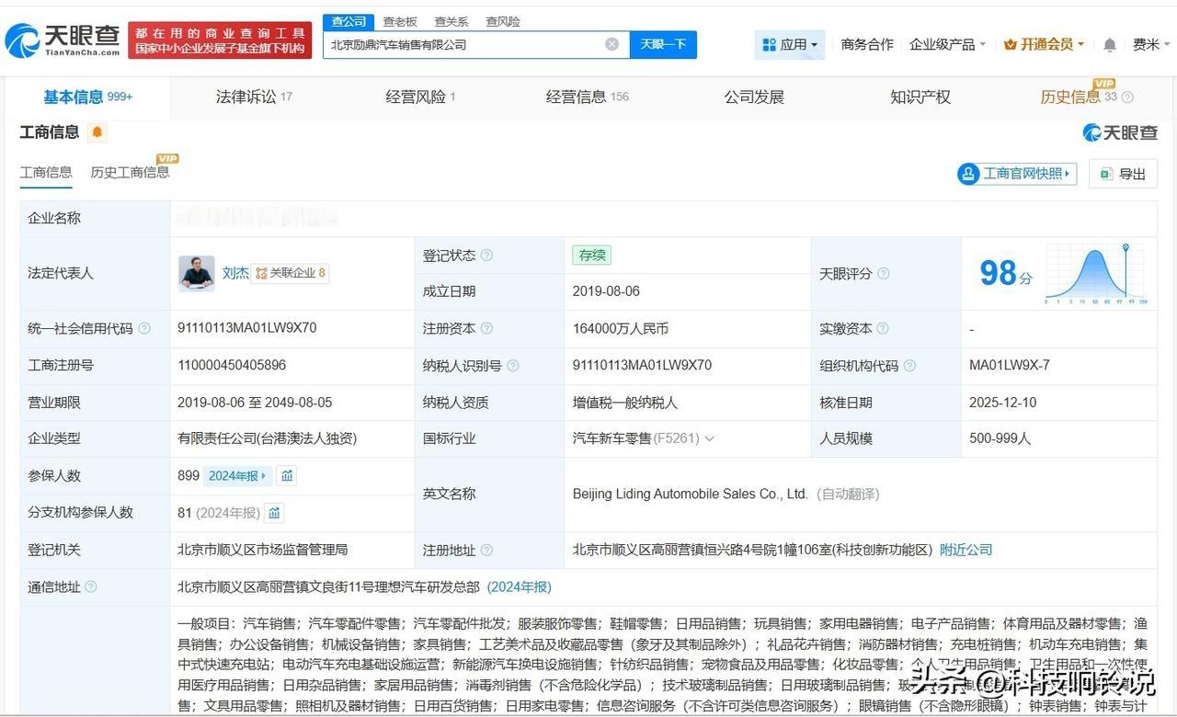Click the (2024年报) link after 通信地址

[x=520, y=586]
